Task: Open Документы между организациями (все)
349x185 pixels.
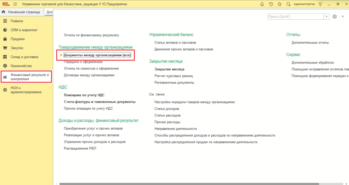Action: click(x=97, y=55)
